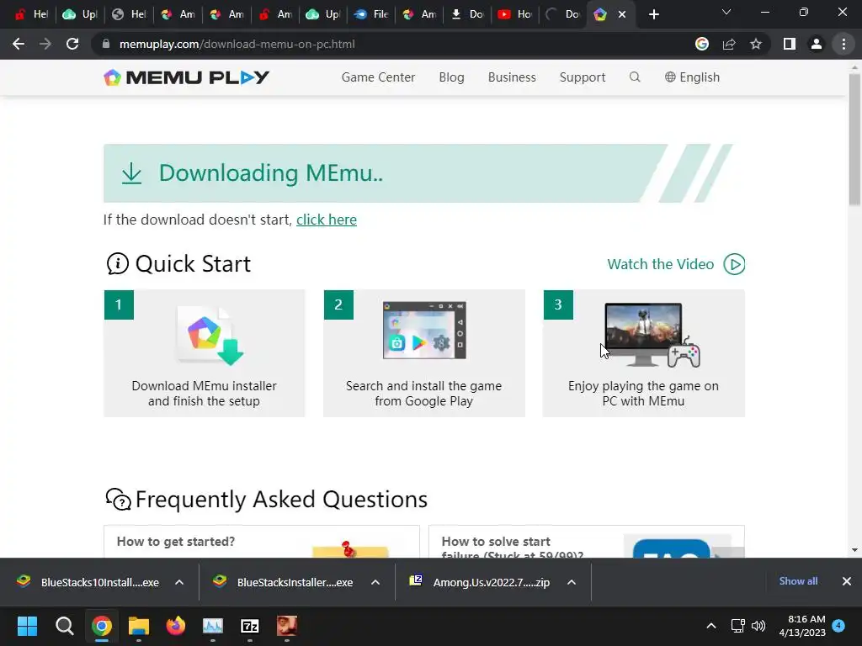This screenshot has height=646, width=862.
Task: Open the network icon in system tray
Action: pyautogui.click(x=737, y=626)
